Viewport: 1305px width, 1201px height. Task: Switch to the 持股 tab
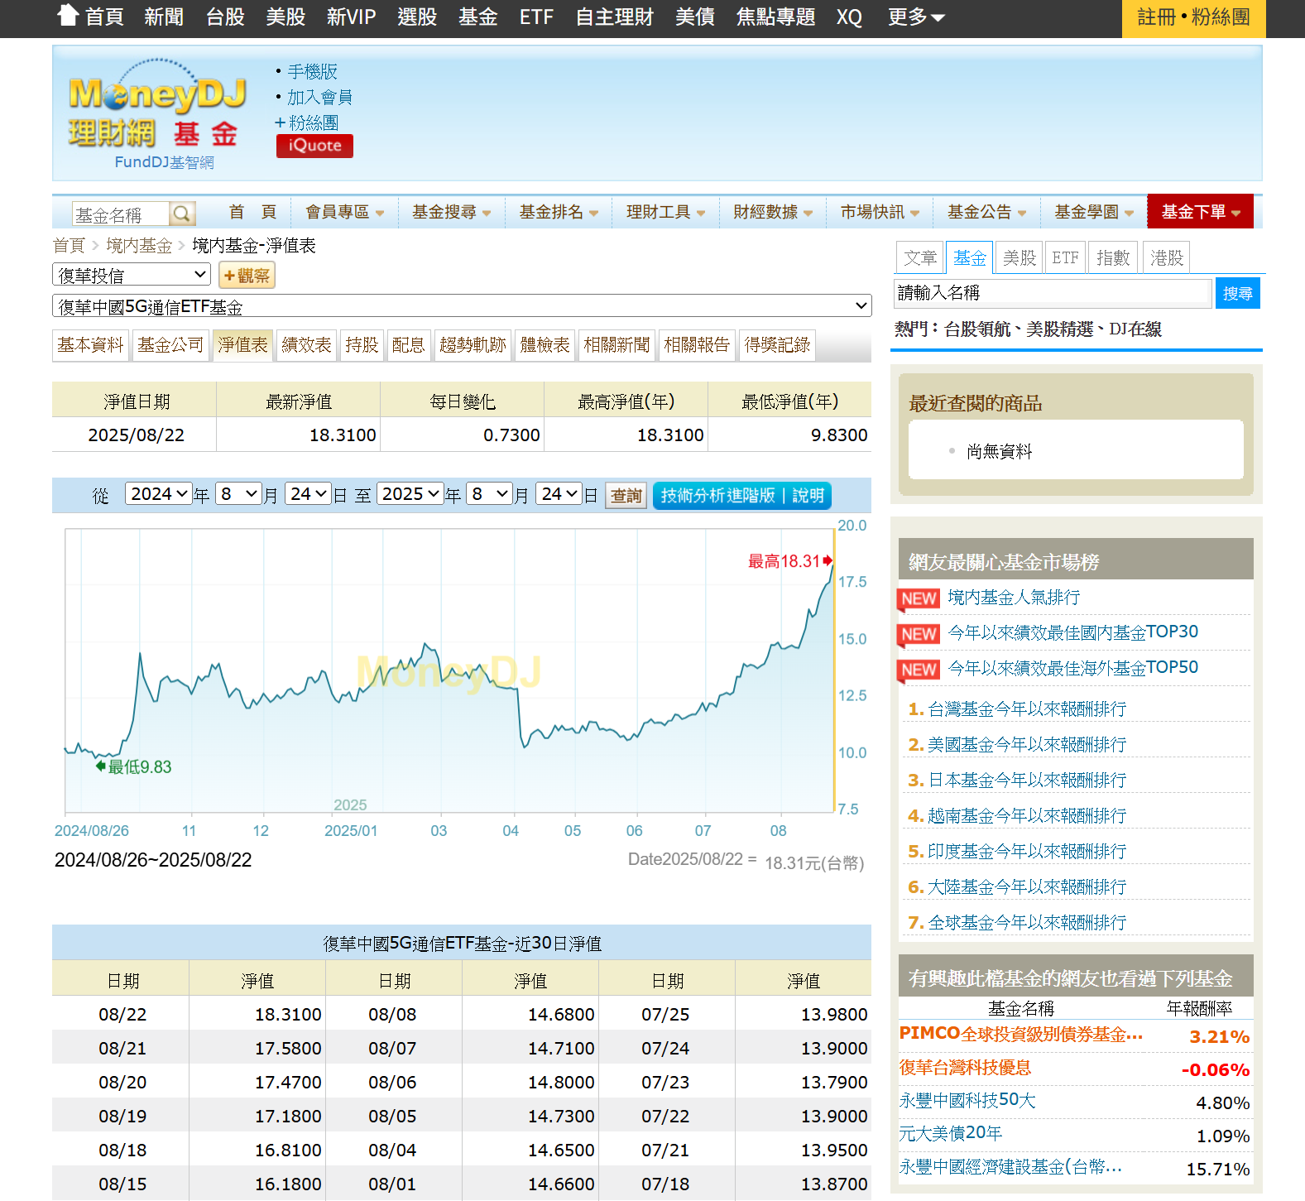(x=362, y=345)
